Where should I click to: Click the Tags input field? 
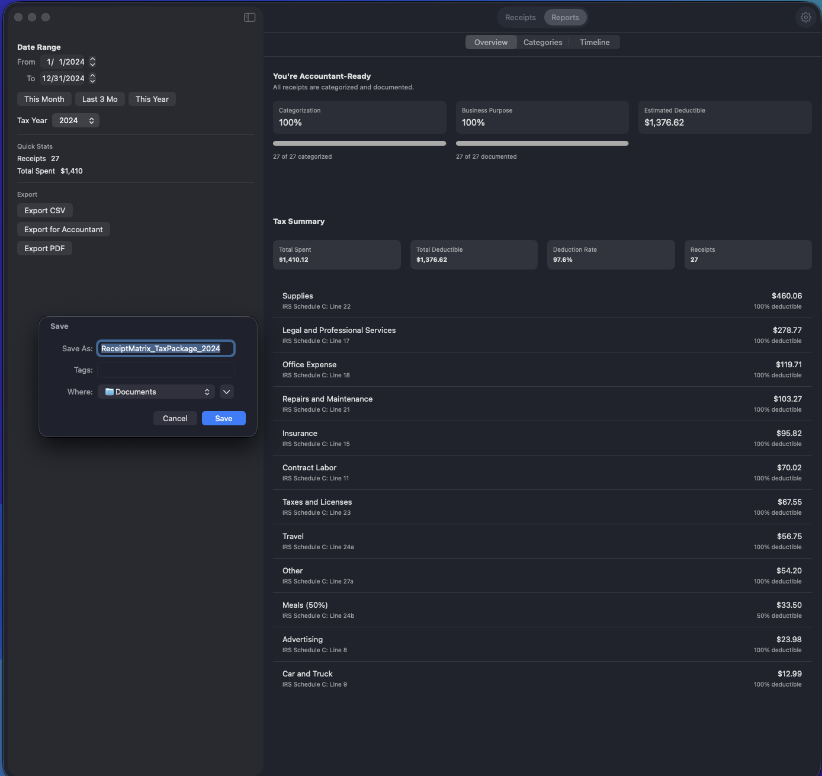click(165, 370)
